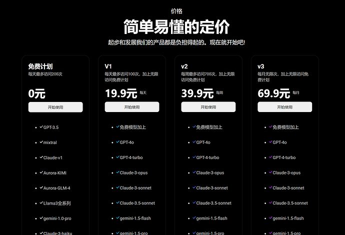Click blue checkmark beside v2 GPT-4o
The height and width of the screenshot is (235, 345).
(x=194, y=141)
